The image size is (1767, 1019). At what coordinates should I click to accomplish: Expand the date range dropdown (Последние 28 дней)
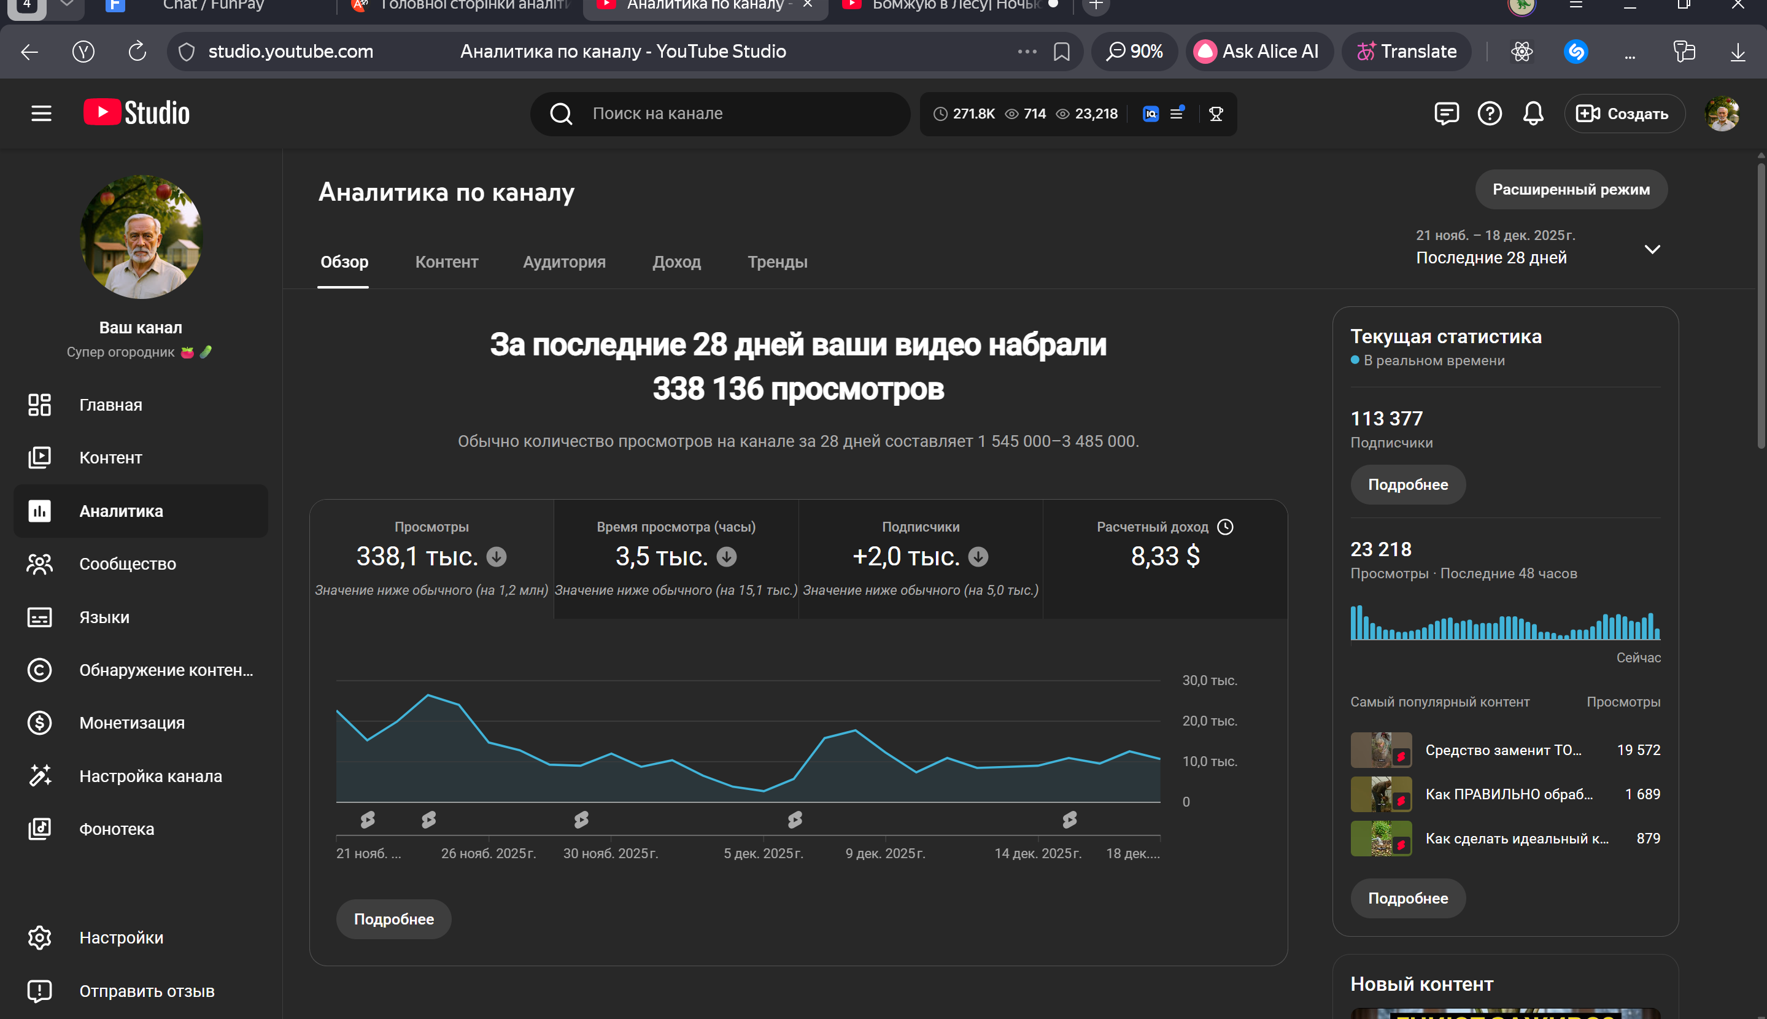(x=1652, y=249)
